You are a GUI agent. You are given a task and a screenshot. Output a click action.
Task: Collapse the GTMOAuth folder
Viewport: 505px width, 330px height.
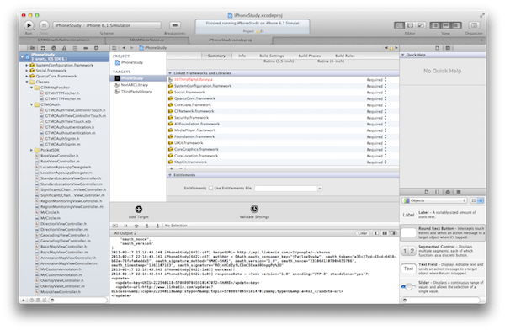coord(32,104)
